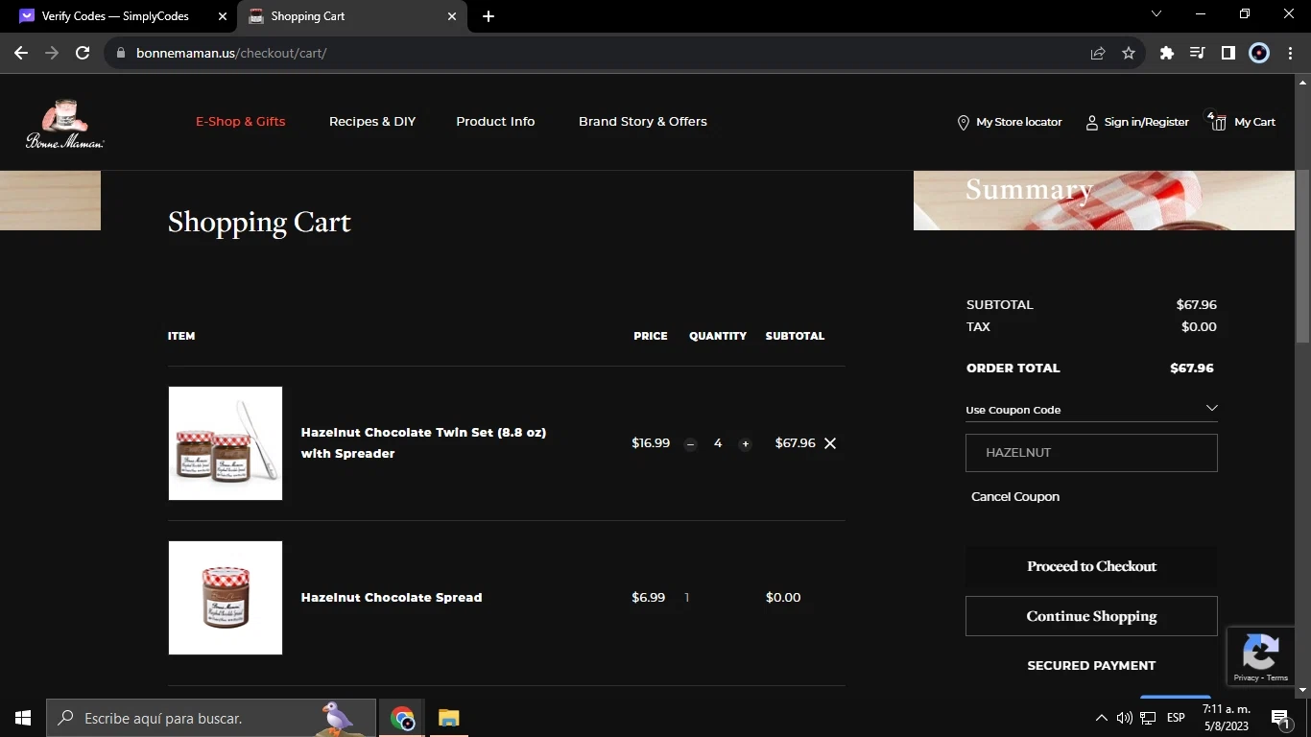Click Sign in/Register link text

tap(1147, 122)
